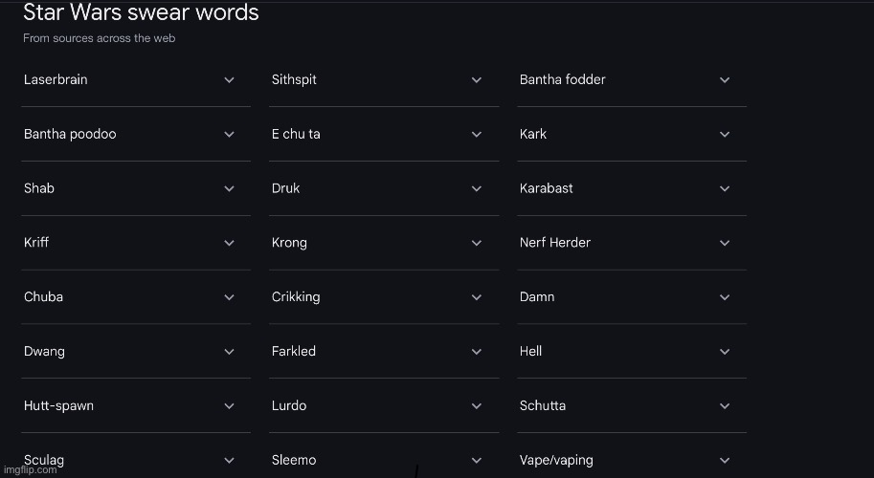Expand the Kark row arrow
The image size is (874, 478).
(x=725, y=134)
